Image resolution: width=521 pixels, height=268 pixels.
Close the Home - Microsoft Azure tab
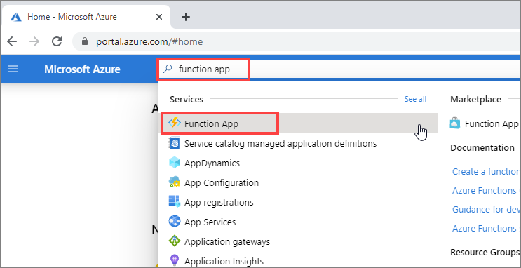tap(159, 17)
